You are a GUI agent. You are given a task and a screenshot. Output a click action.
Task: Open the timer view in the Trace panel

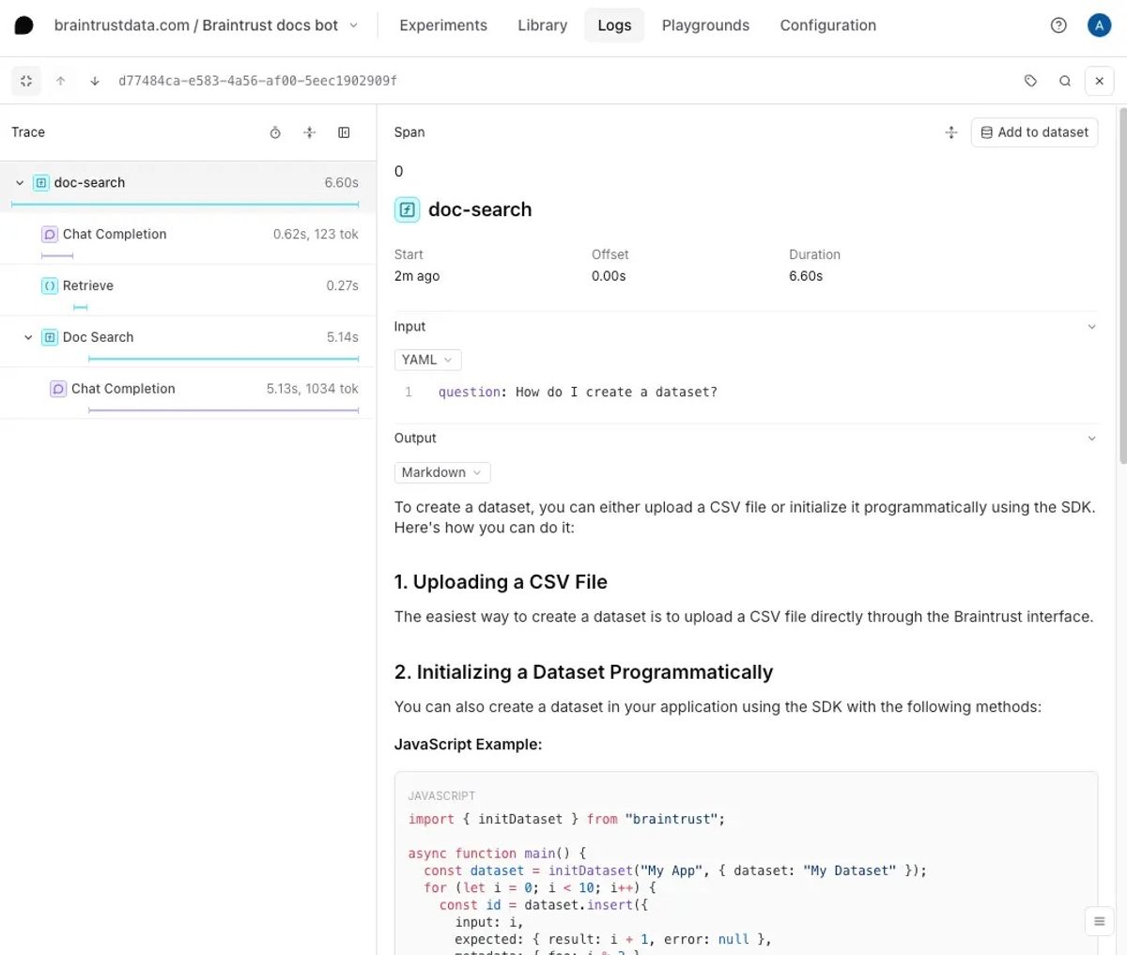point(274,132)
